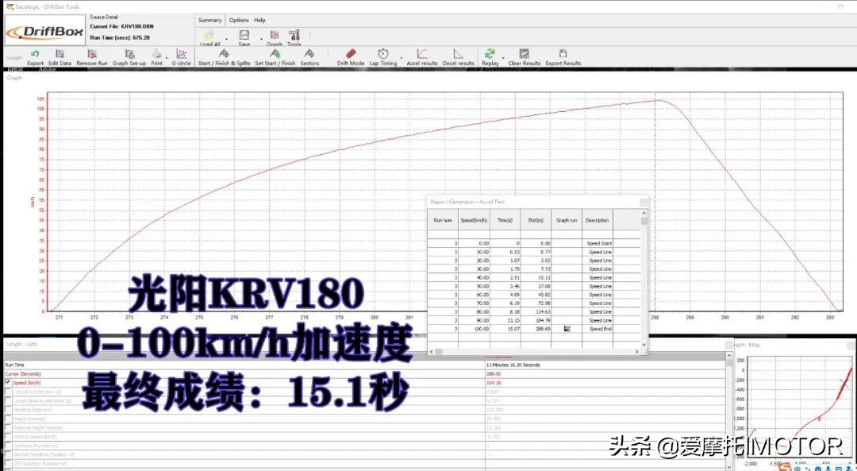Open the Help menu

259,20
